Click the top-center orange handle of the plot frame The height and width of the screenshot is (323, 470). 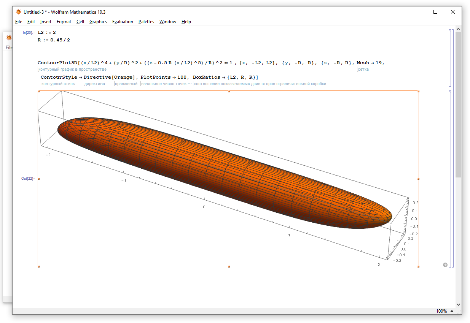(x=228, y=91)
